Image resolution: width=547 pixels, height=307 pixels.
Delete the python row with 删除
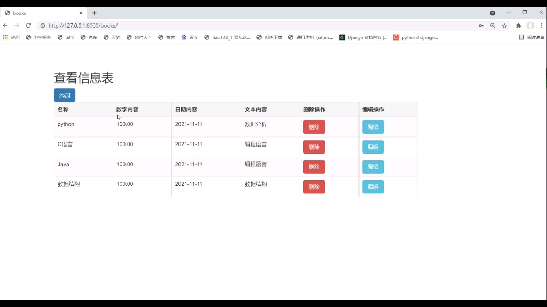pos(314,127)
